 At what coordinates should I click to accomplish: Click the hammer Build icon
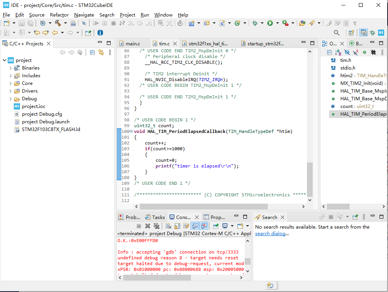(58, 23)
